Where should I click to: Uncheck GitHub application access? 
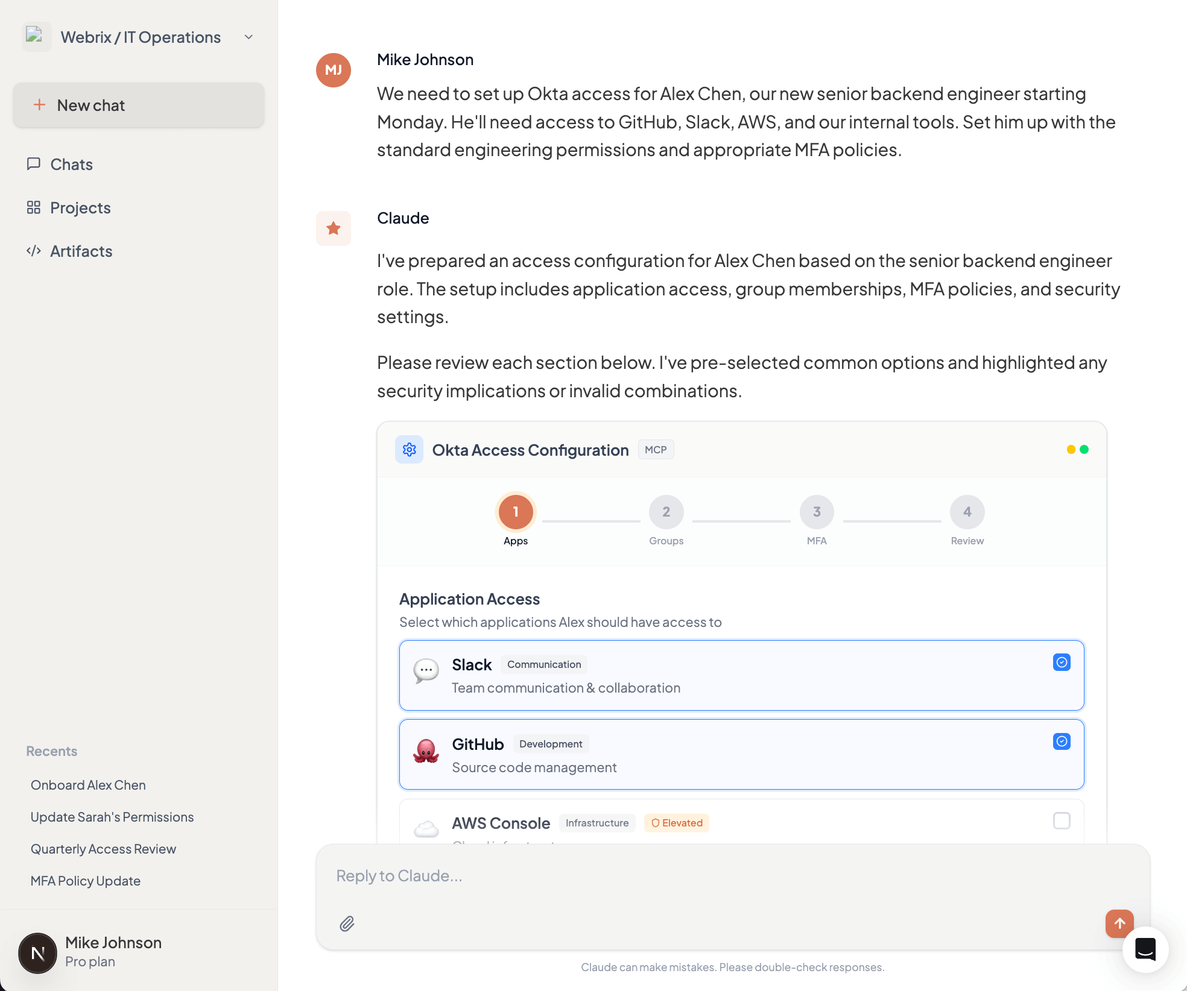point(1062,741)
